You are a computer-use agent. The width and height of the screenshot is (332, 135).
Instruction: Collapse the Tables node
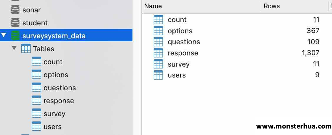tap(14, 48)
